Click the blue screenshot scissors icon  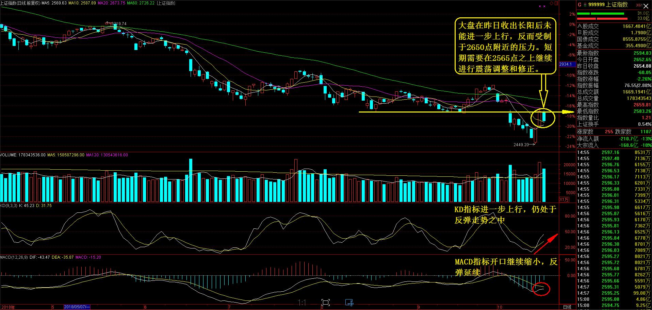[349, 303]
